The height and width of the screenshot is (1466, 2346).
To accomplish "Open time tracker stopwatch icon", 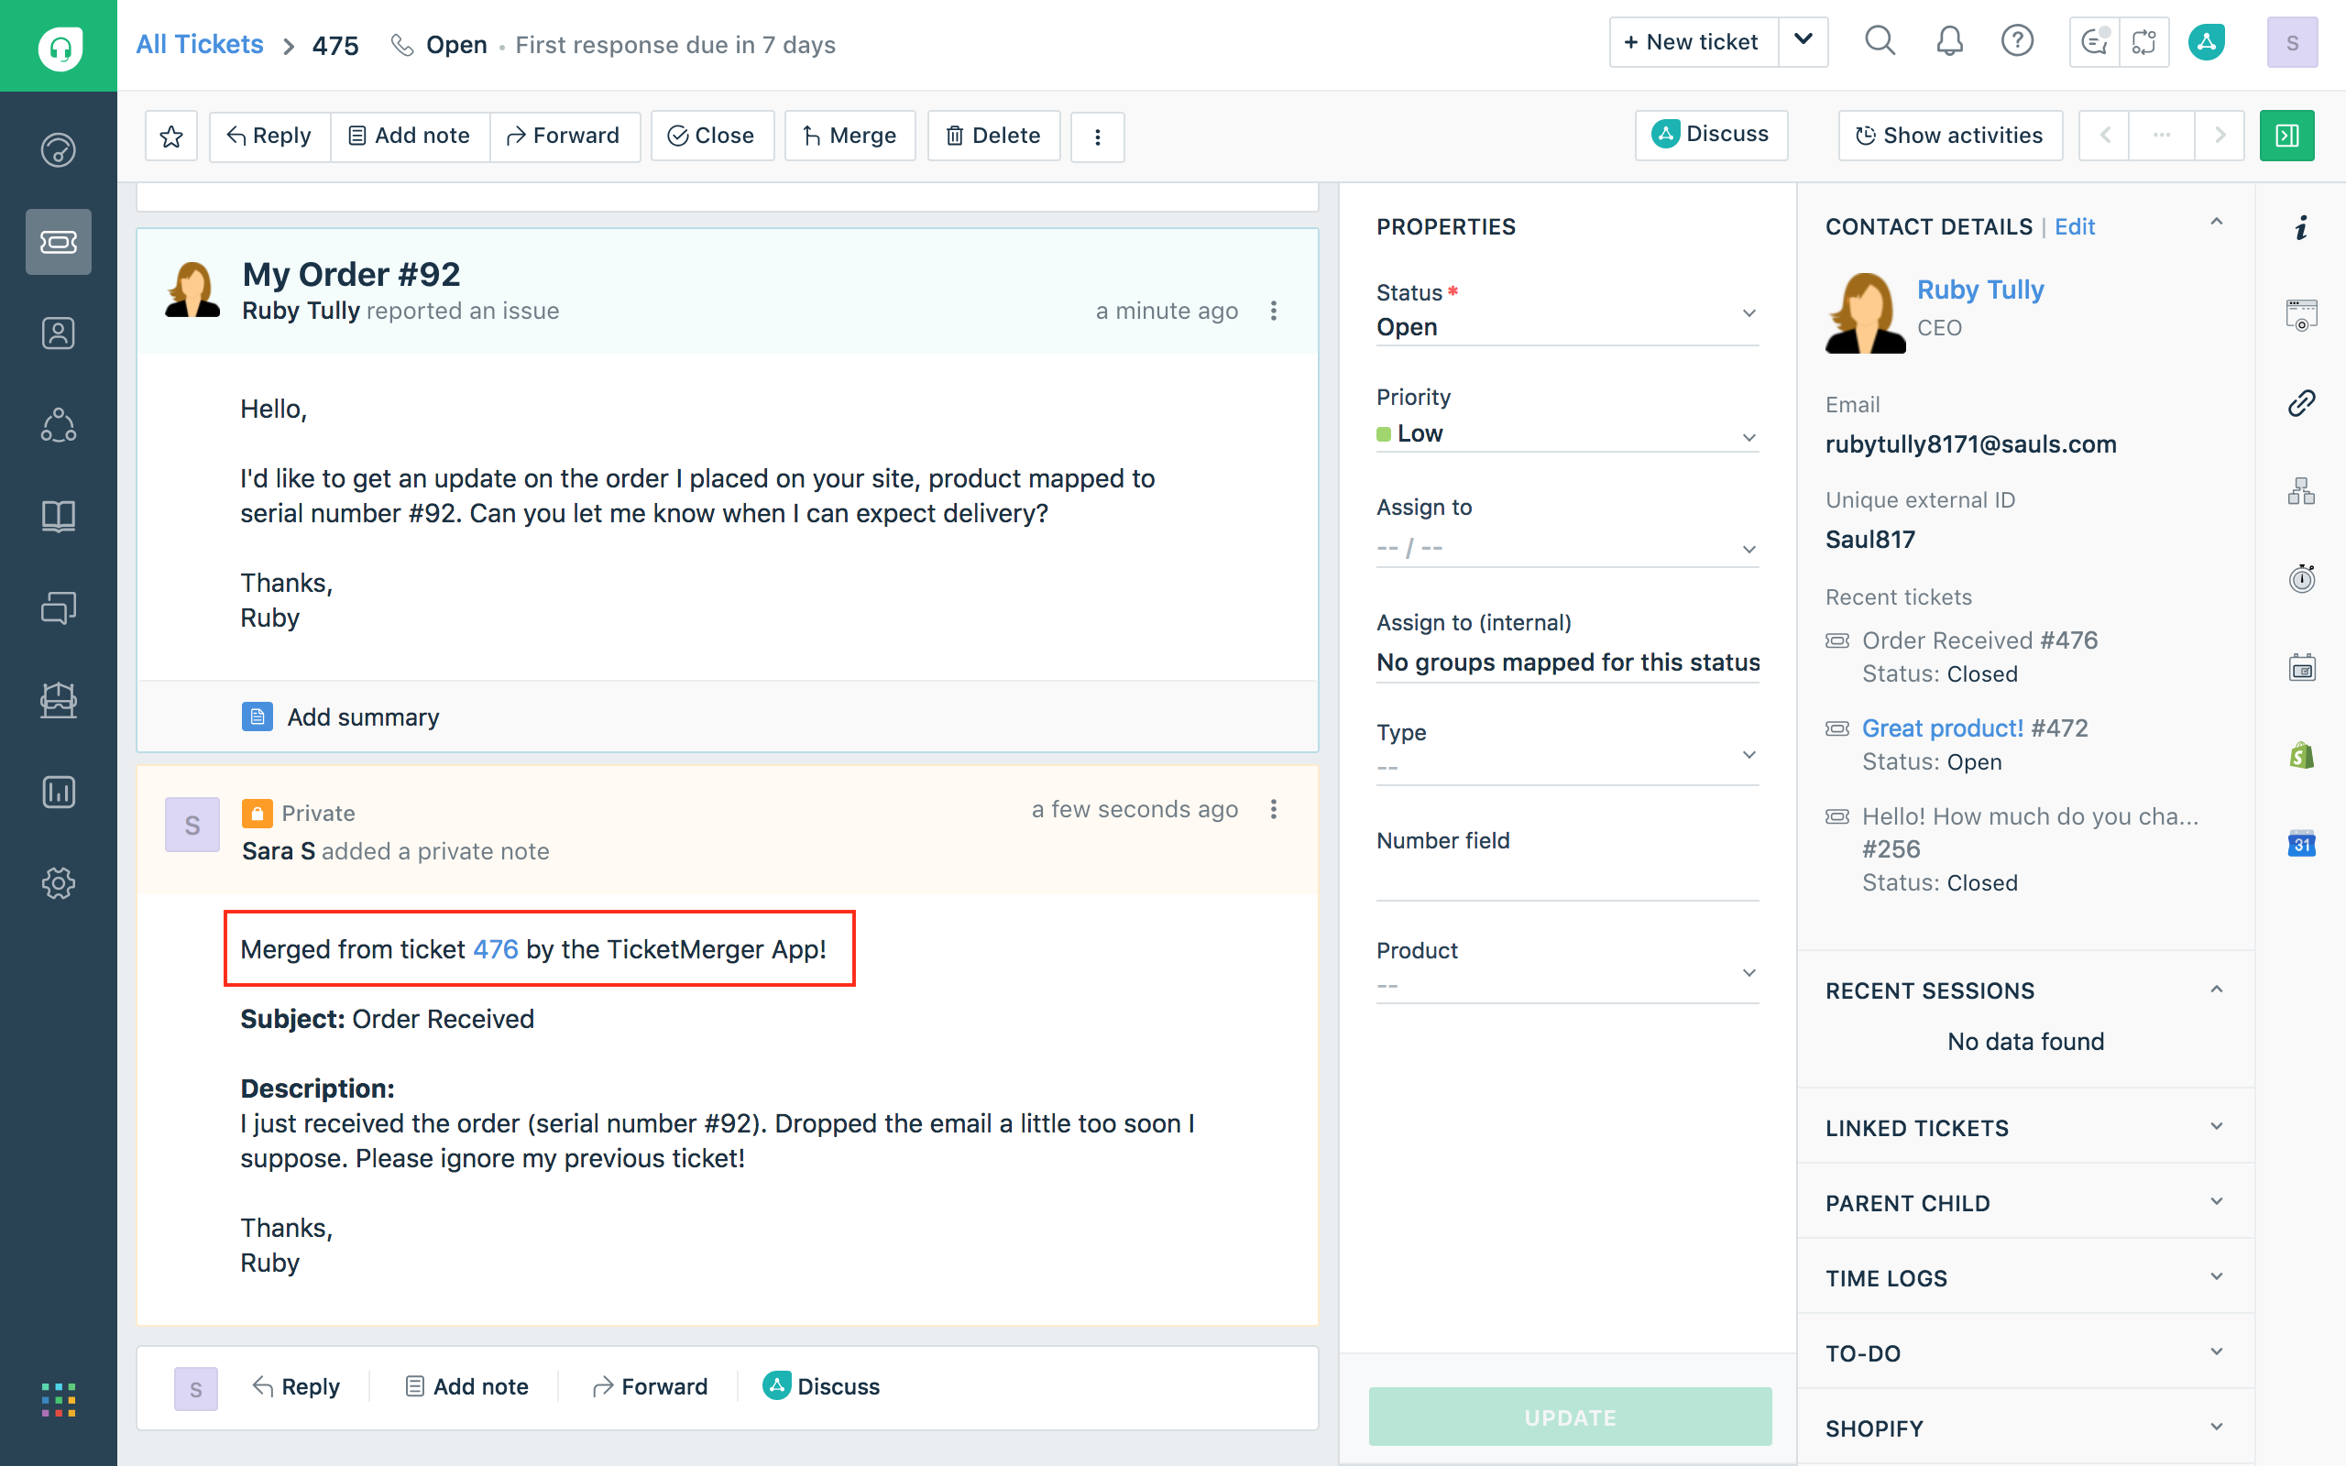I will point(2301,579).
